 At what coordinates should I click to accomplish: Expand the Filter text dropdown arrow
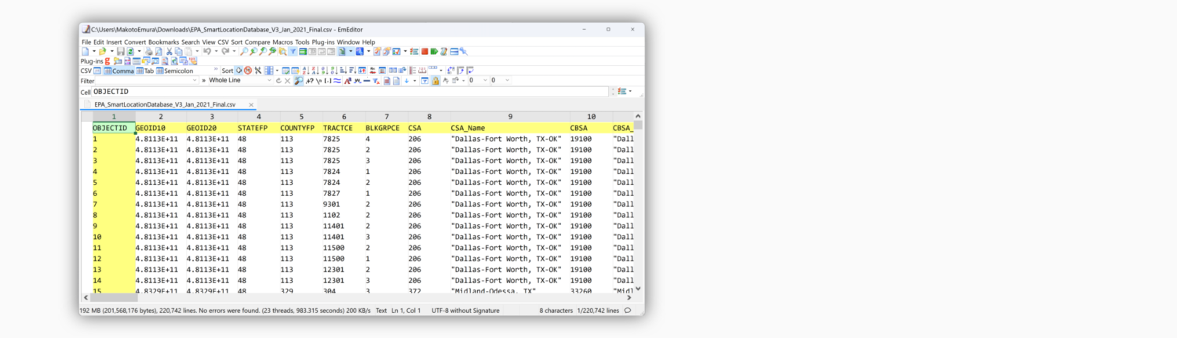(x=195, y=81)
